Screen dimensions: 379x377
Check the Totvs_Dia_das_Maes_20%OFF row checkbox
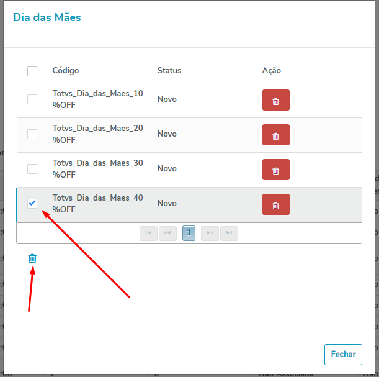point(32,134)
